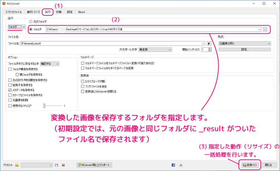Open the About tab
This screenshot has height=171, width=280.
tap(81, 12)
